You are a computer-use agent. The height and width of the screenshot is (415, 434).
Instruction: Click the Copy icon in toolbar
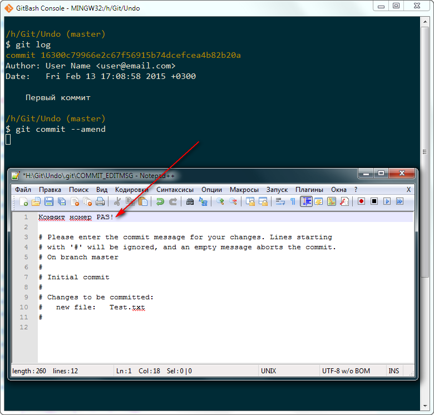(x=130, y=201)
